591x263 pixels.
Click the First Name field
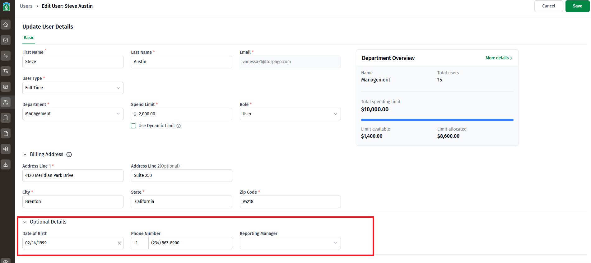pyautogui.click(x=73, y=62)
